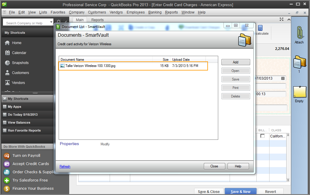Open the Customers person icon

[7, 73]
